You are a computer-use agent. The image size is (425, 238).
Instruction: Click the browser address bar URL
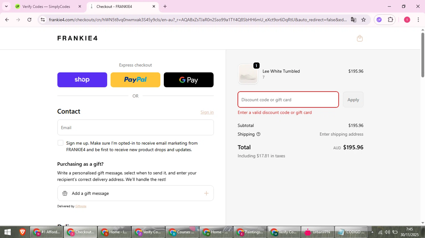198,20
